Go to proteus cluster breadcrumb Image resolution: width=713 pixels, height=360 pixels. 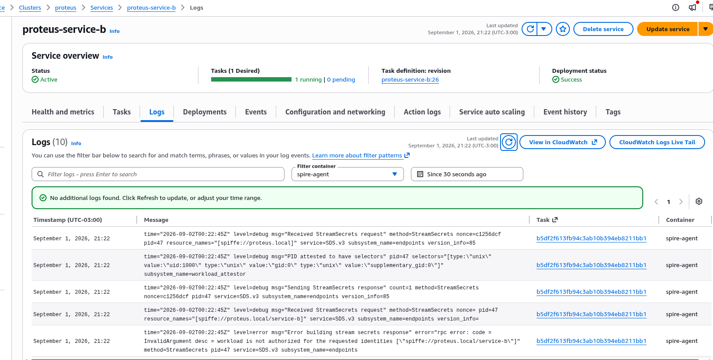(x=65, y=7)
